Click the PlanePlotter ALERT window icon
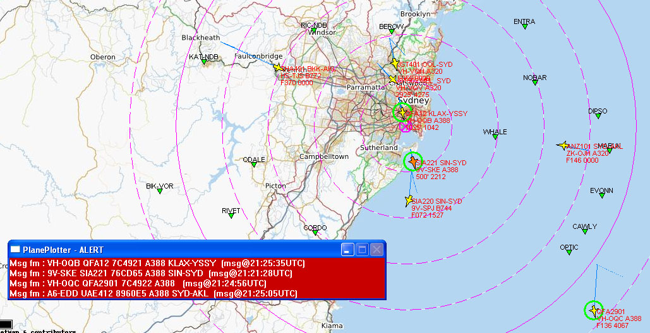The image size is (650, 333). (x=15, y=250)
